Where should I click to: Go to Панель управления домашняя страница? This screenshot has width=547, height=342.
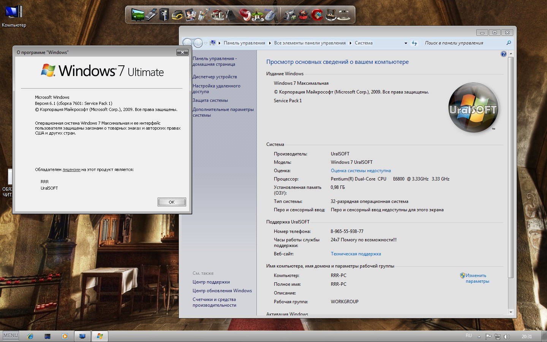pyautogui.click(x=214, y=61)
